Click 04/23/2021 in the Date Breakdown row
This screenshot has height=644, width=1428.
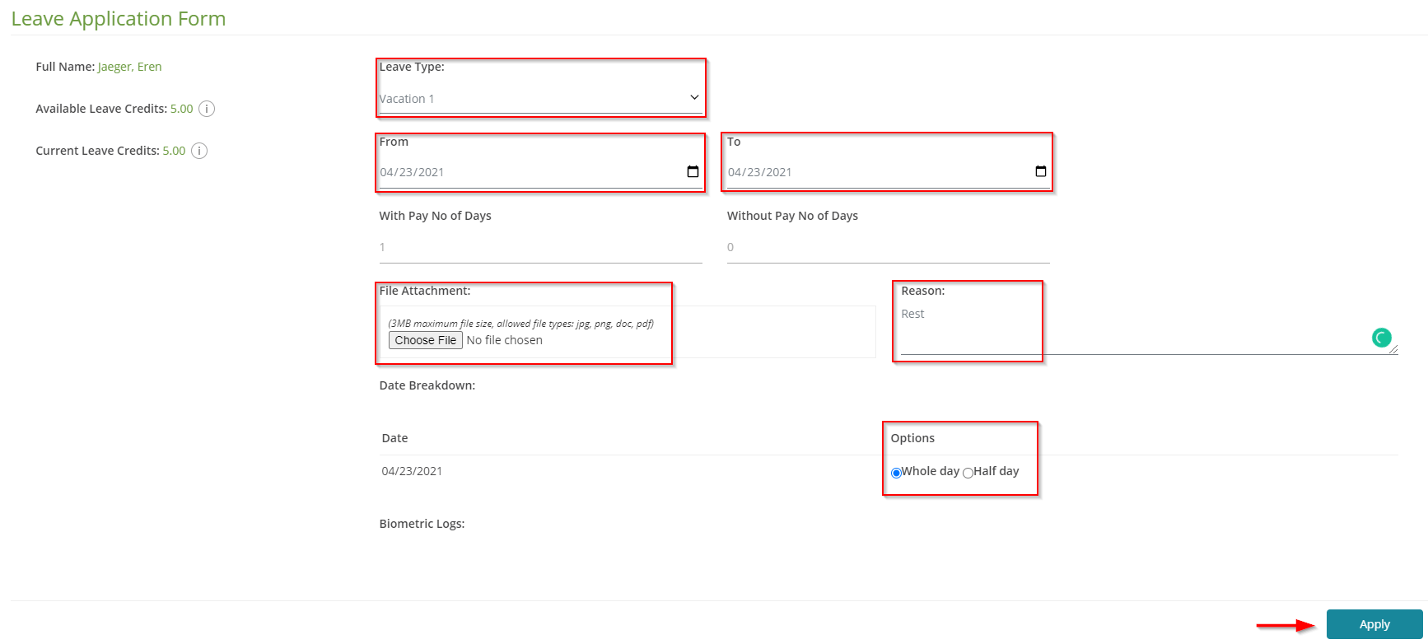[x=412, y=471]
